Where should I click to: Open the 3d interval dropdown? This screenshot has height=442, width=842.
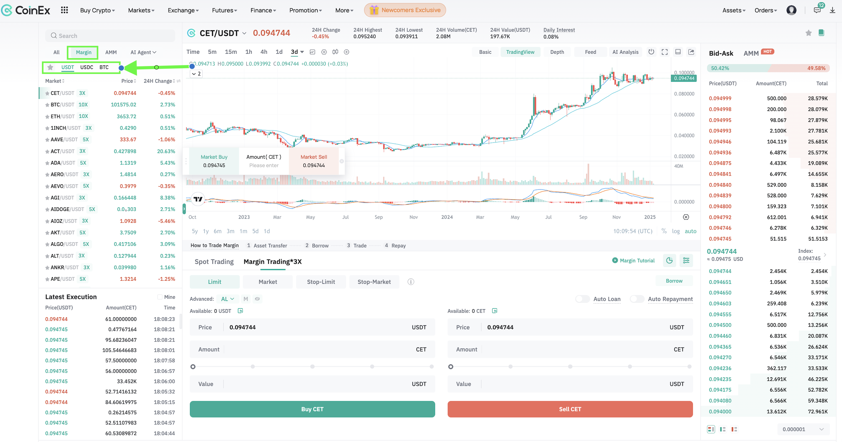point(302,52)
